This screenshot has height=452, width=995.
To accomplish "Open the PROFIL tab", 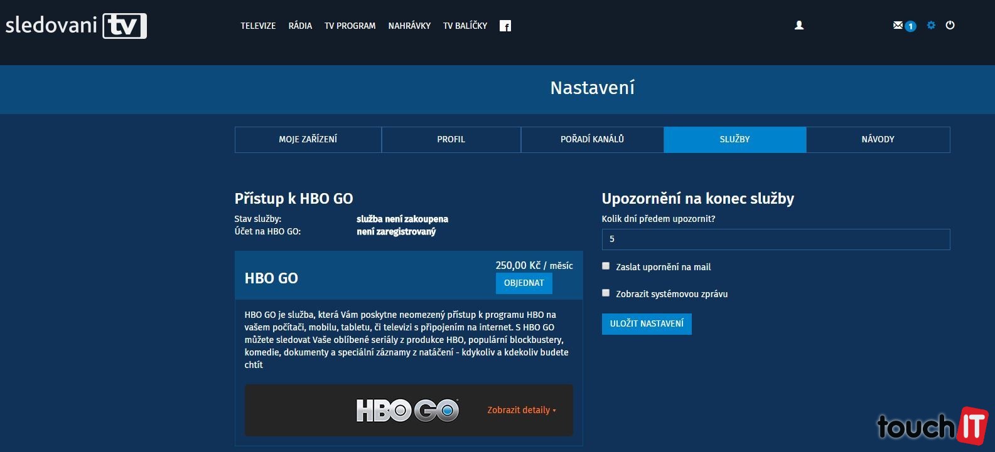I will [x=451, y=139].
